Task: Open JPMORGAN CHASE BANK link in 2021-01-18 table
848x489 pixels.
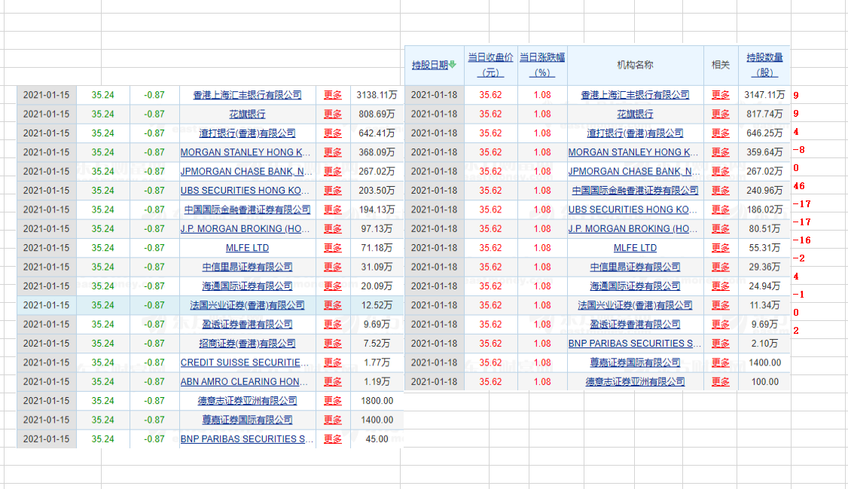Action: tap(634, 172)
